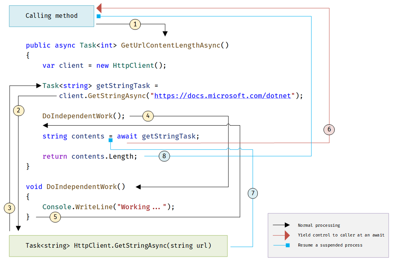This screenshot has height=264, width=396.
Task: Select step marker 6 on the right side
Action: pos(329,129)
